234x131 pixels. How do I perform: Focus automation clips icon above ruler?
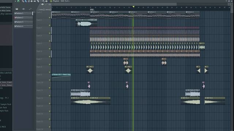[46, 4]
